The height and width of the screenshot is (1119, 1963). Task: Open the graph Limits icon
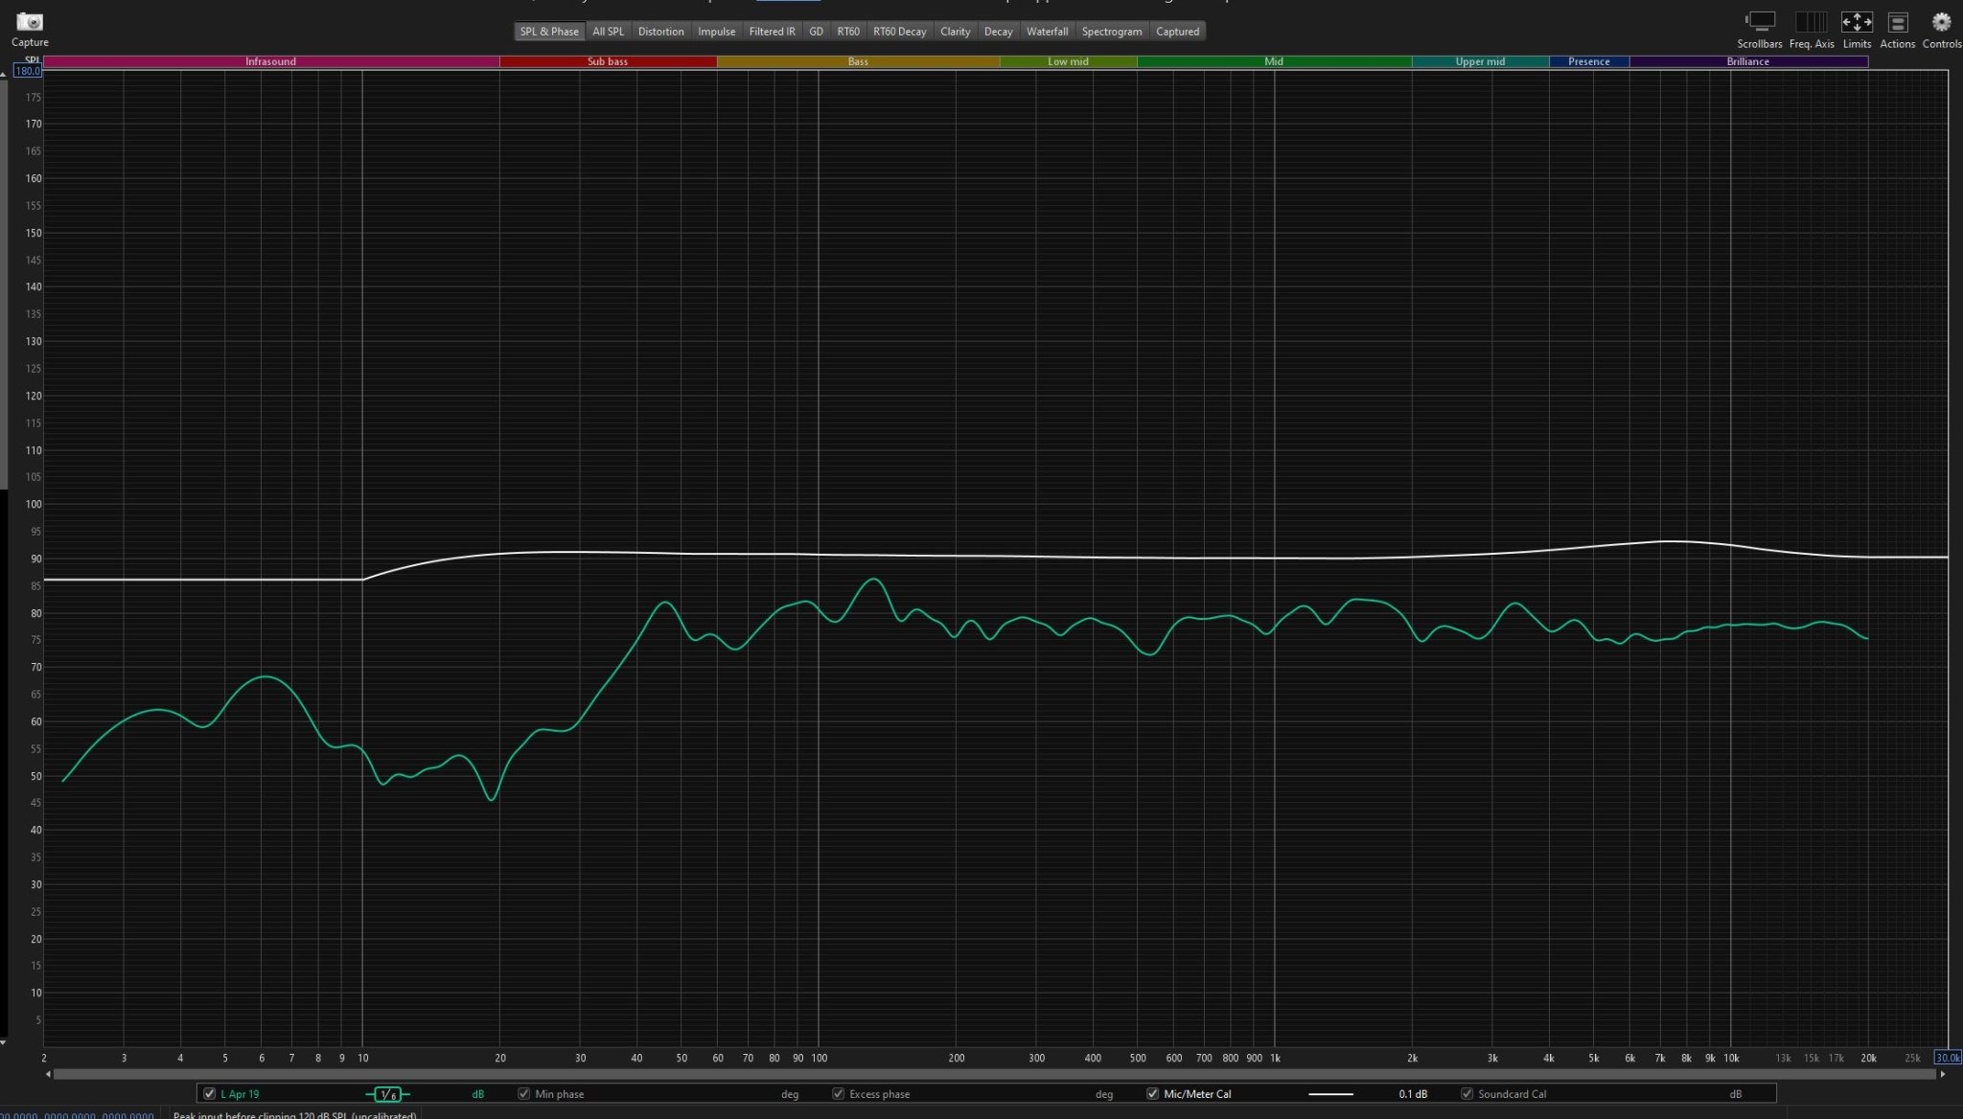click(x=1857, y=22)
